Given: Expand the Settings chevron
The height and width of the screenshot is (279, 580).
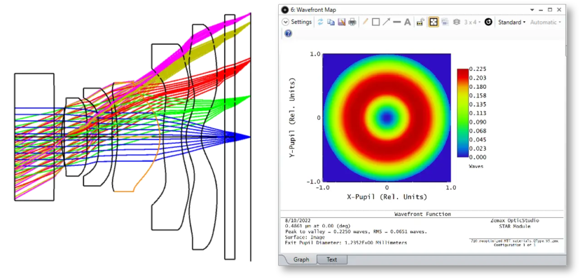Looking at the screenshot, I should tap(285, 22).
